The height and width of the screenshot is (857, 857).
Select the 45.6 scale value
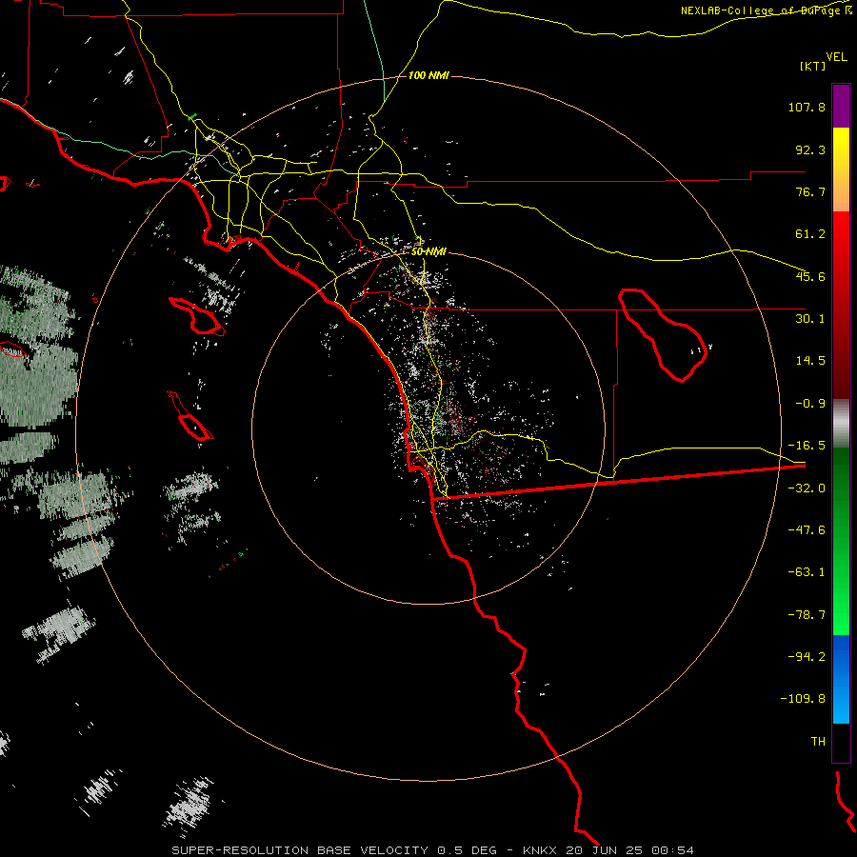810,276
